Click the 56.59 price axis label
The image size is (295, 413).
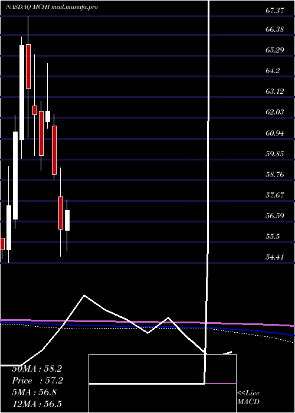click(x=275, y=216)
